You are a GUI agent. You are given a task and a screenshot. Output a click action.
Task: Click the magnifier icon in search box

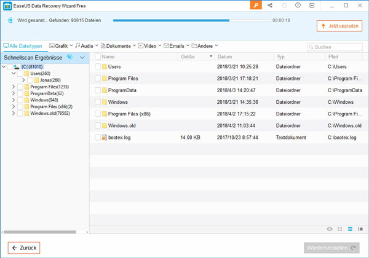click(x=311, y=47)
